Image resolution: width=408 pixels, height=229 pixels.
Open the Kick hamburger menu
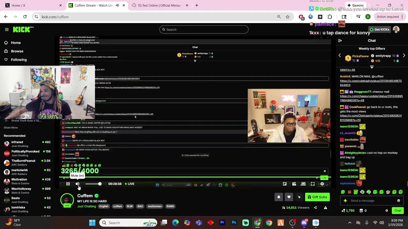click(x=7, y=30)
